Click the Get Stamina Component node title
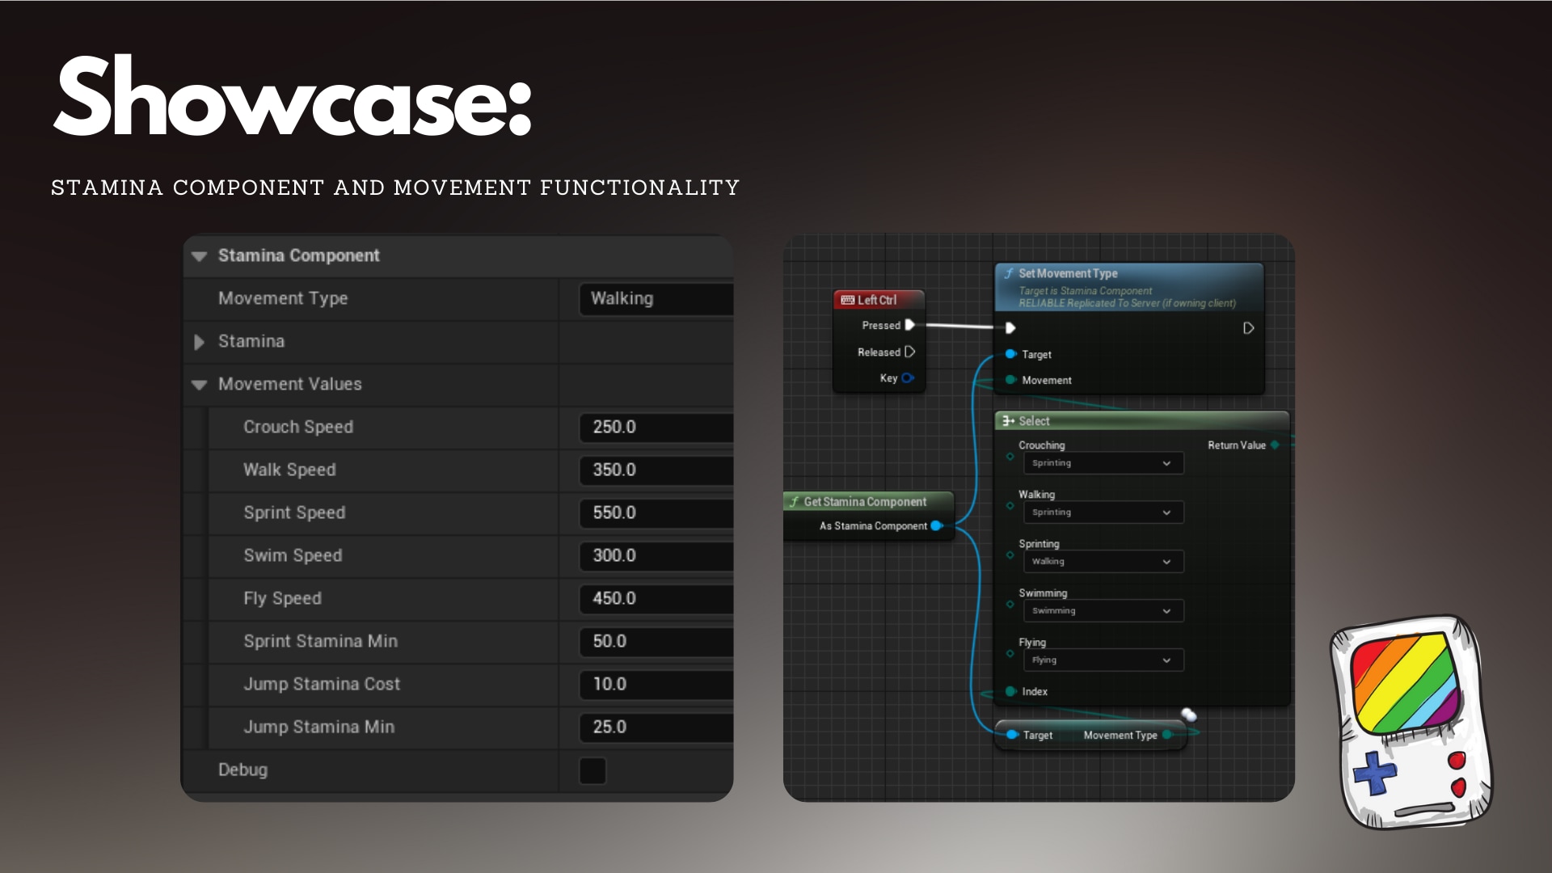Screen dimensions: 1552x873 [865, 501]
